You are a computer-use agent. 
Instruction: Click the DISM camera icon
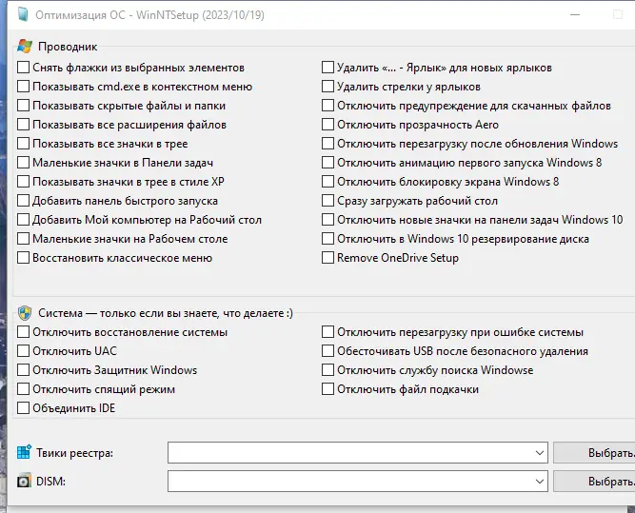pos(24,482)
